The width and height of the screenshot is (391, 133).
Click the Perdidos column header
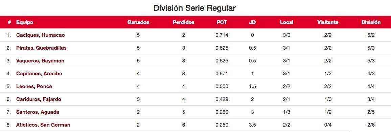(184, 22)
